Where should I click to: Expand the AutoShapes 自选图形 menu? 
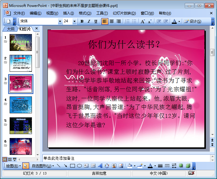(x=43, y=166)
